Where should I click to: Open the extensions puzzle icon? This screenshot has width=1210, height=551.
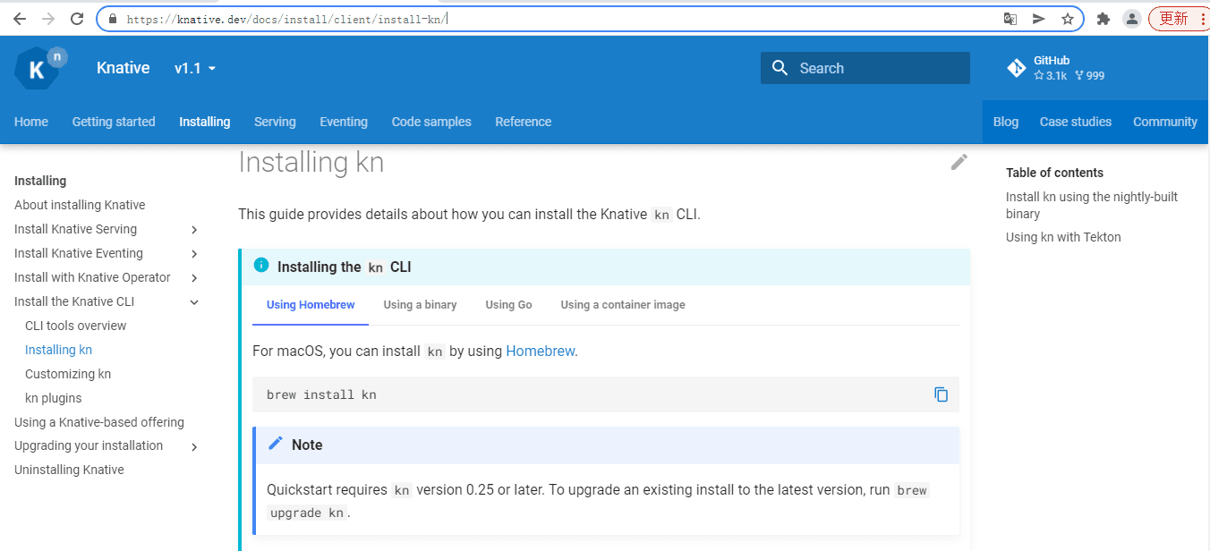[1103, 19]
